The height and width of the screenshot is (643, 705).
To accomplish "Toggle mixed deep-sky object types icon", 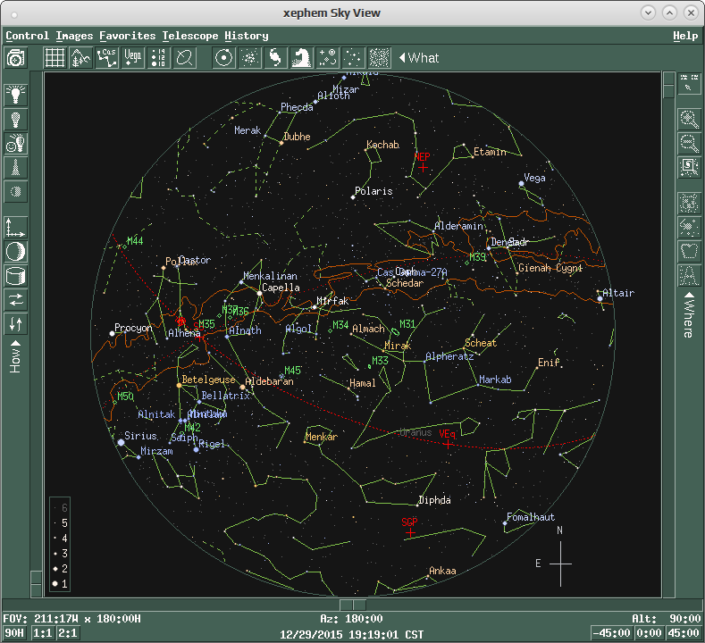I will (x=327, y=58).
